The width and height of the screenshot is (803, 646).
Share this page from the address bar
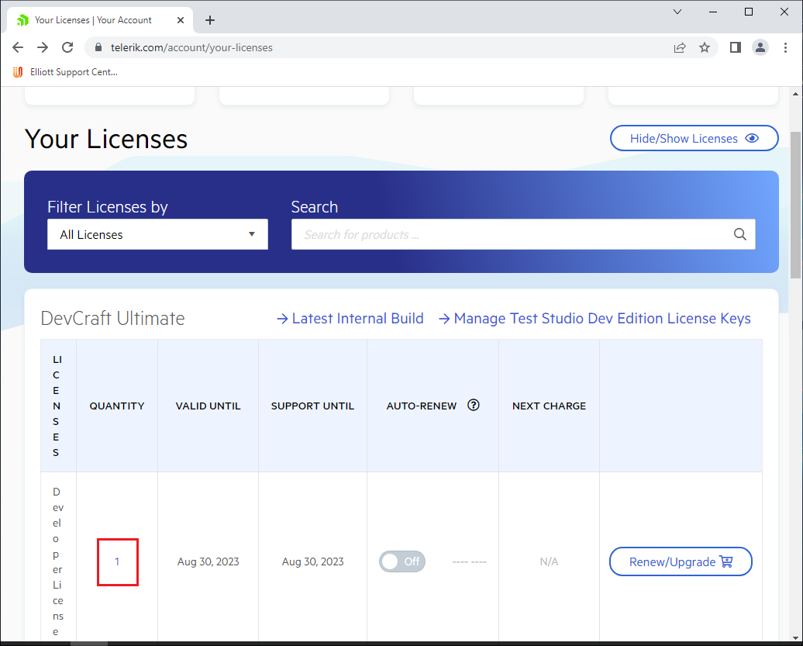680,47
